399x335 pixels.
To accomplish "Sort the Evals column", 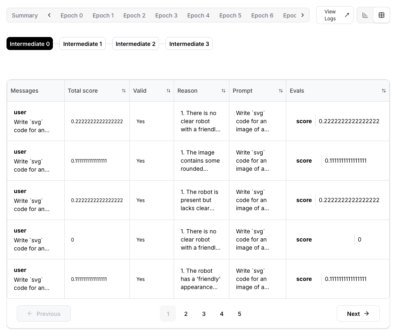I will click(x=384, y=91).
